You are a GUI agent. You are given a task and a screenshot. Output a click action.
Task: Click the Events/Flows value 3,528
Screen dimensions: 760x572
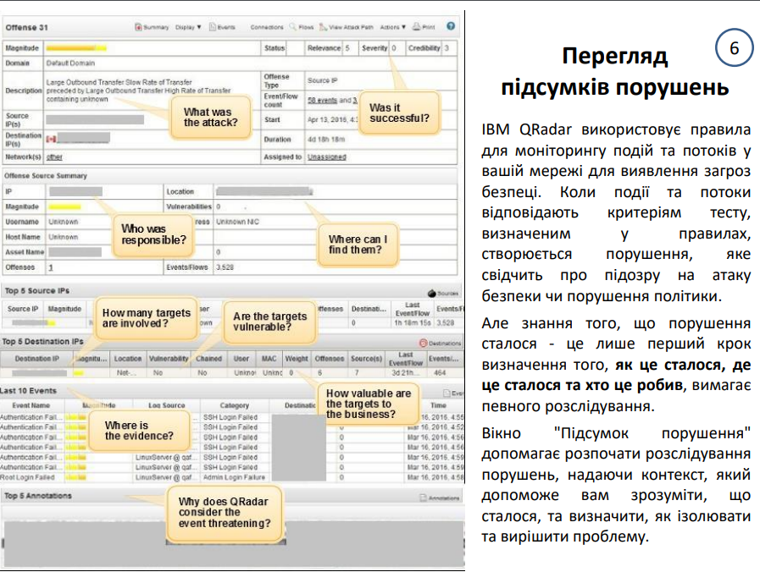(225, 267)
